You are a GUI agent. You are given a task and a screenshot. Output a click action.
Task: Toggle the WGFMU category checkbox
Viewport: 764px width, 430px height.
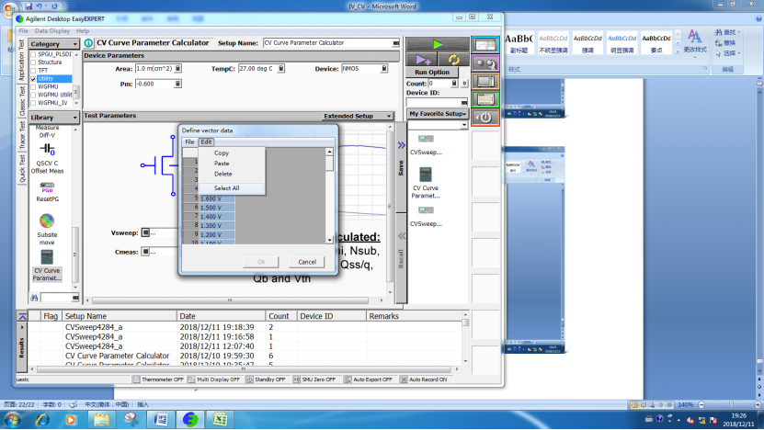point(33,86)
